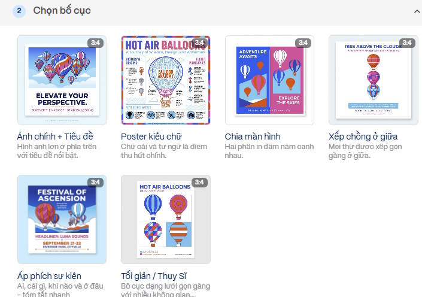The height and width of the screenshot is (297, 422).
Task: Click the 3:4 badge on Rise Above the Clouds
Action: pyautogui.click(x=407, y=43)
